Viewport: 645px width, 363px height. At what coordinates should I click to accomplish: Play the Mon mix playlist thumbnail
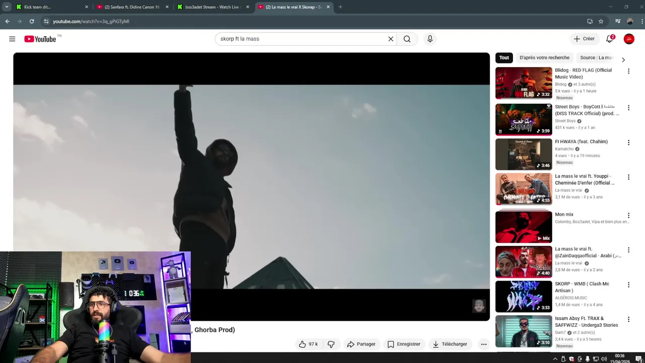524,227
